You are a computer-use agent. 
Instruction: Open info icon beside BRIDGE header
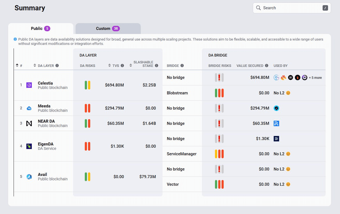tap(182, 66)
